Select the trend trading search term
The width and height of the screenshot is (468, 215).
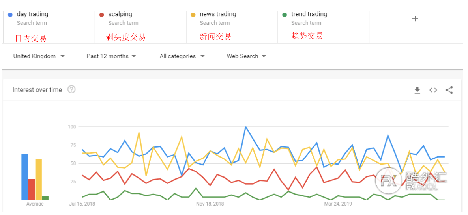coord(309,14)
